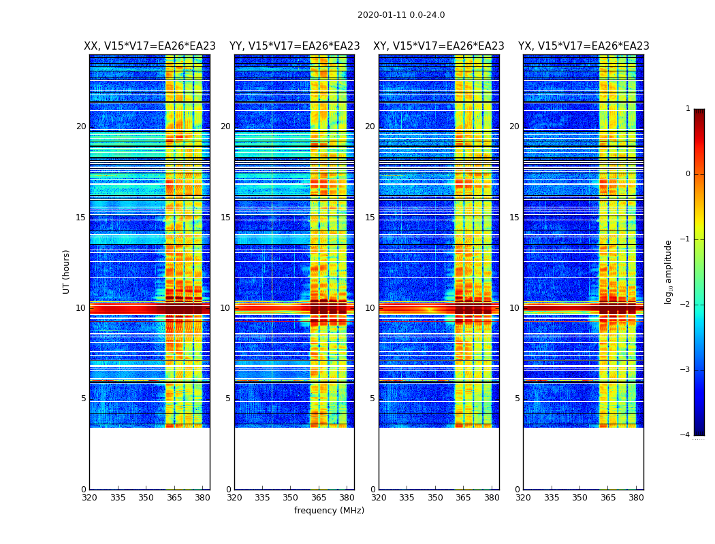Click the red 10-hour band in YX panel
This screenshot has width=715, height=544.
click(584, 309)
